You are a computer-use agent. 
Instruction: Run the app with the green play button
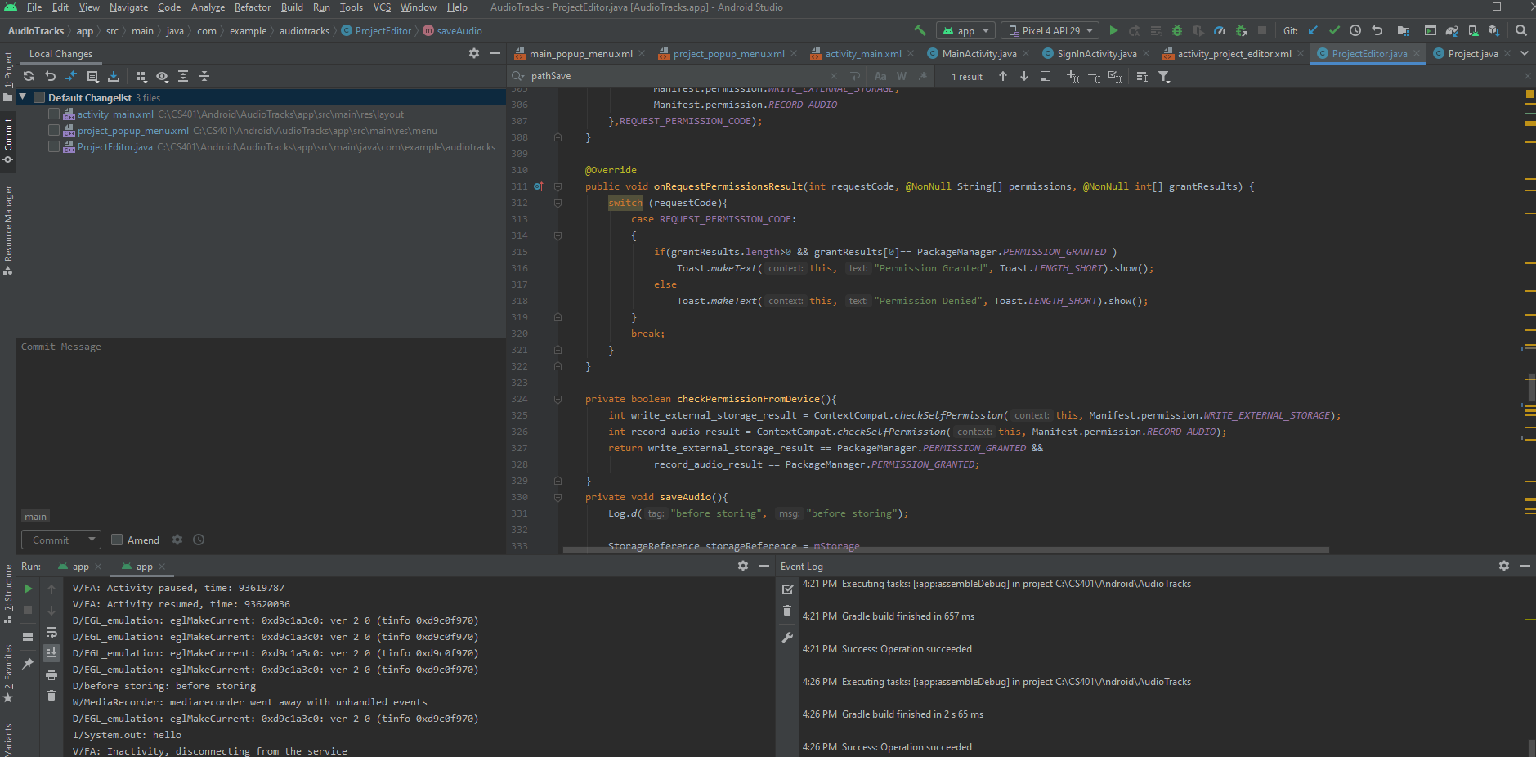click(1113, 30)
